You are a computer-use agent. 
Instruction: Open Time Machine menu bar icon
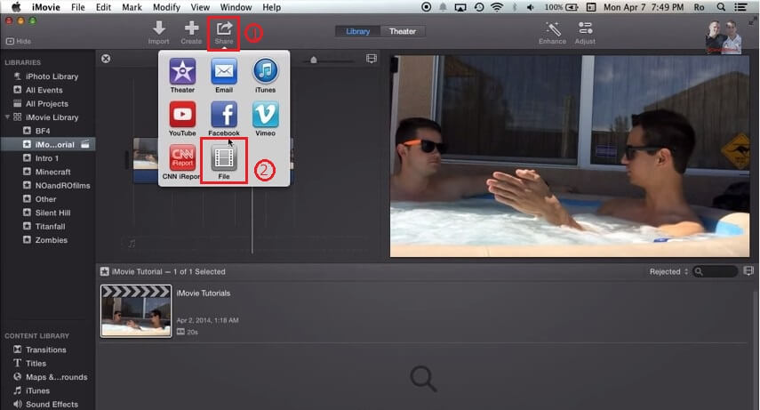479,7
